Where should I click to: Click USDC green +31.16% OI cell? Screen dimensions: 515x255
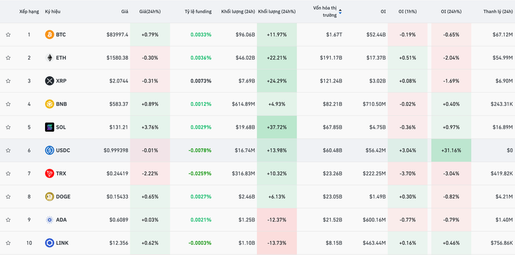(451, 150)
